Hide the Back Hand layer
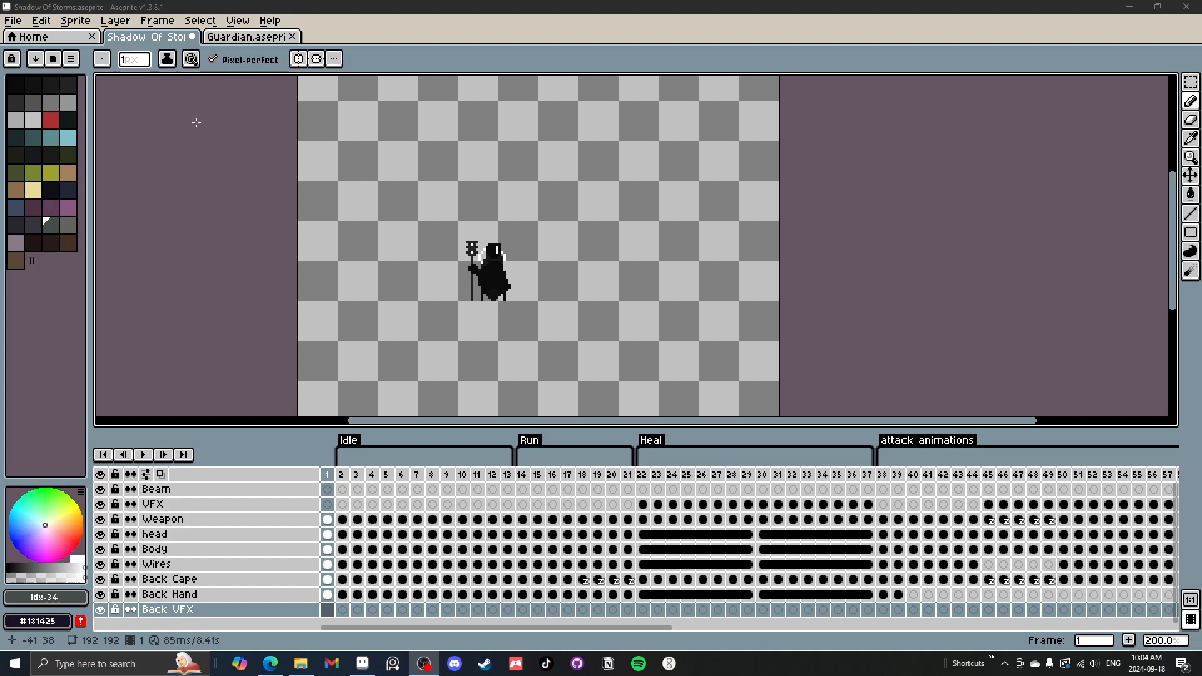Screen dimensions: 1202x676 point(100,595)
